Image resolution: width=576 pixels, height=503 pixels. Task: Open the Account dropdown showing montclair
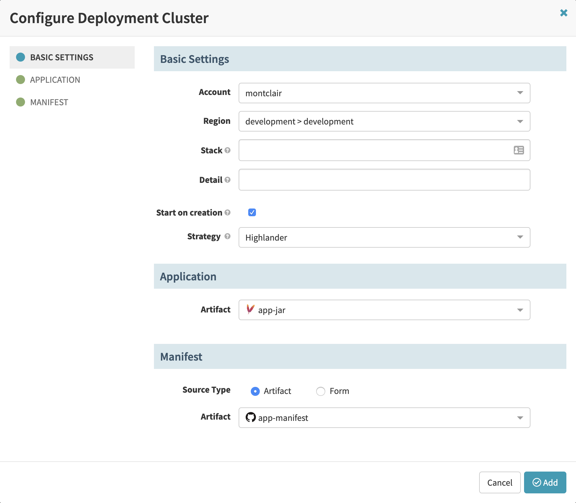click(x=384, y=93)
